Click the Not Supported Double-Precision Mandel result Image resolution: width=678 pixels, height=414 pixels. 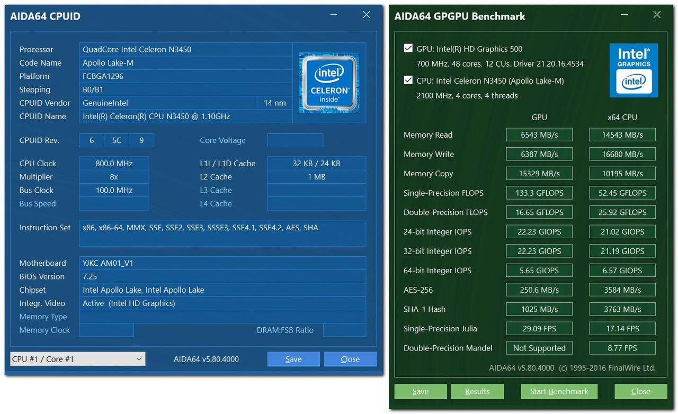(539, 348)
